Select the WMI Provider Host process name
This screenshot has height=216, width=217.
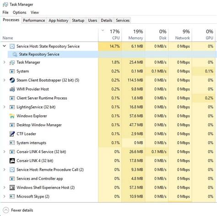coord(33,89)
